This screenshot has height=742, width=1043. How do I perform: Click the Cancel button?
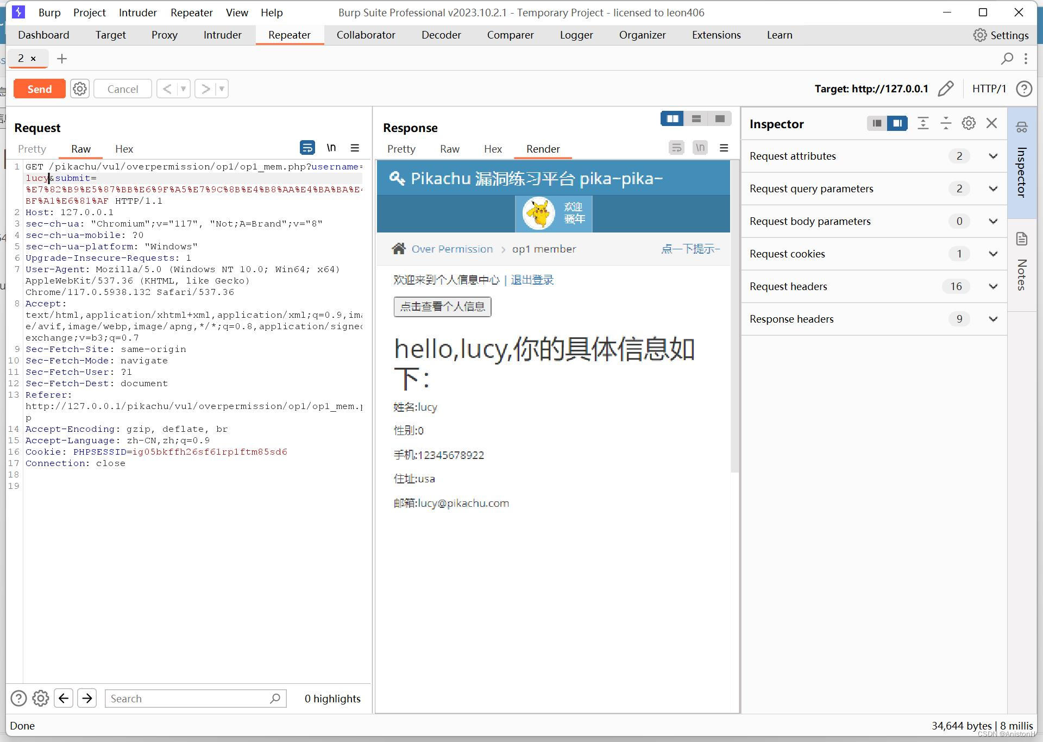pos(123,89)
